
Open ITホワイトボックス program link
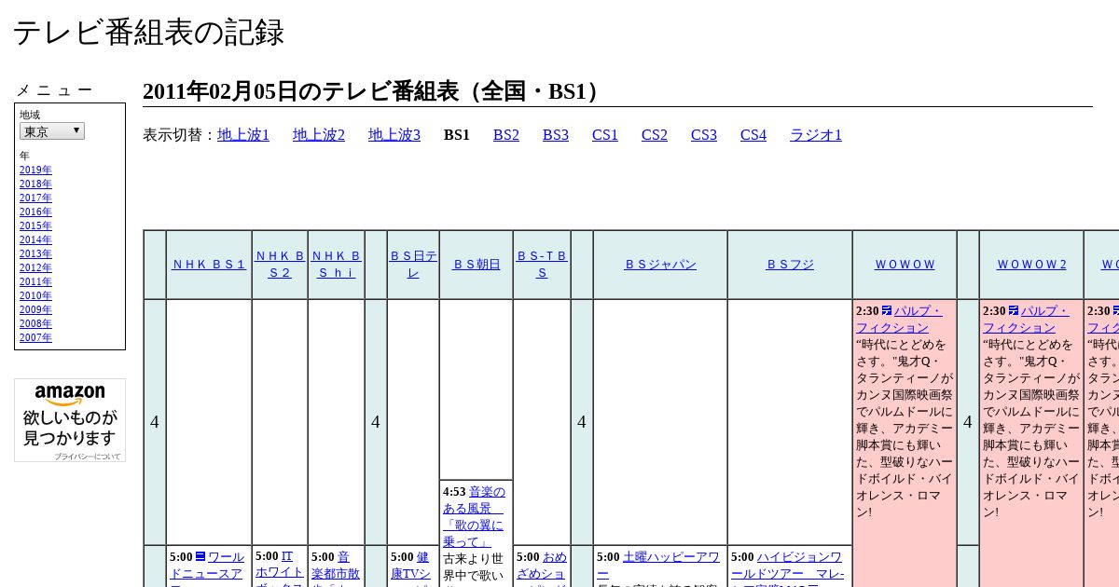click(280, 567)
